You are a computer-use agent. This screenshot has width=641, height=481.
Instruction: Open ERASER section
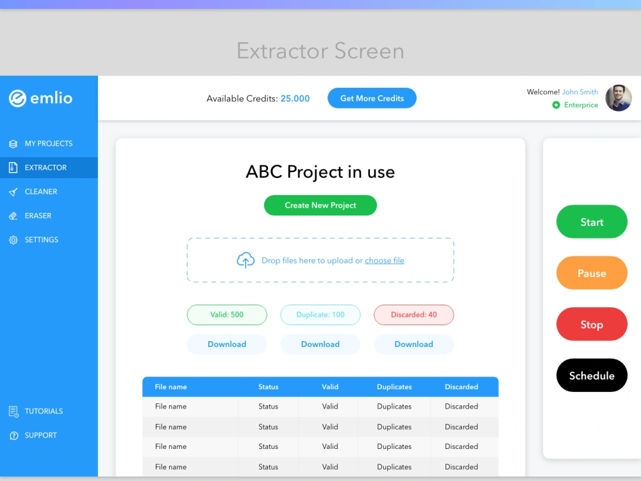coord(49,216)
